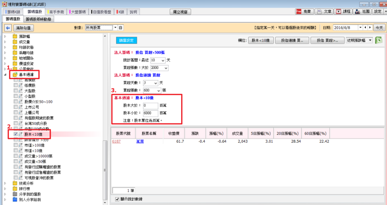This screenshot has height=205, width=387.
Task: Click the 技術分析 folder icon
Action: point(15,183)
